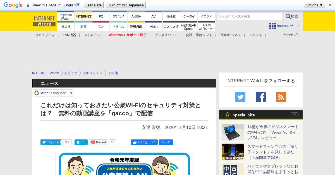
Task: Open the 仮想通貨 tab
Action: point(136,26)
